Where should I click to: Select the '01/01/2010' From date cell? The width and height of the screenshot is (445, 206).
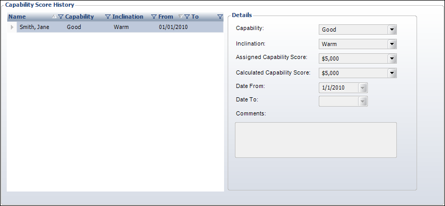click(173, 27)
